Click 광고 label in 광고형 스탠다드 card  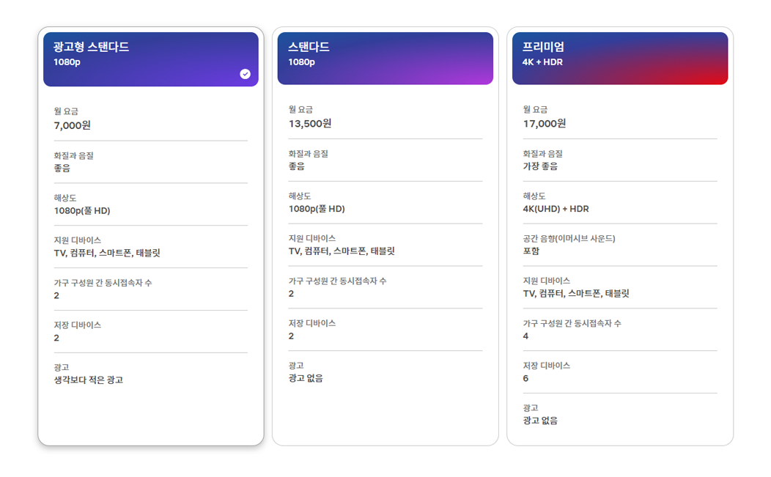coord(62,367)
